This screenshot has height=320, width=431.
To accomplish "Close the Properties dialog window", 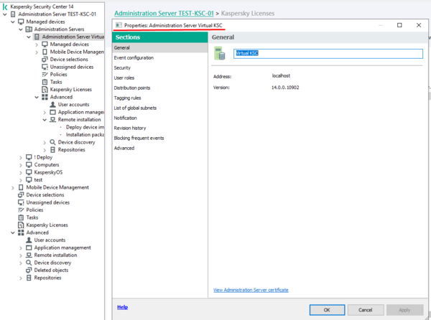I will click(x=419, y=25).
